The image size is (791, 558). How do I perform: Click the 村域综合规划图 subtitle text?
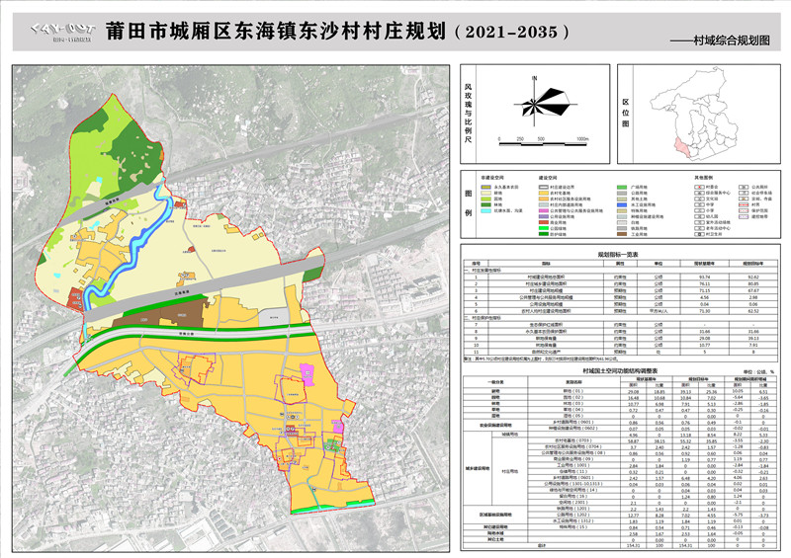(730, 42)
